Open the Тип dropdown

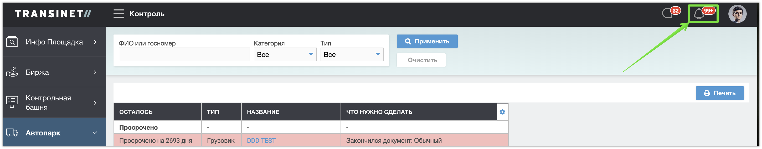[352, 54]
